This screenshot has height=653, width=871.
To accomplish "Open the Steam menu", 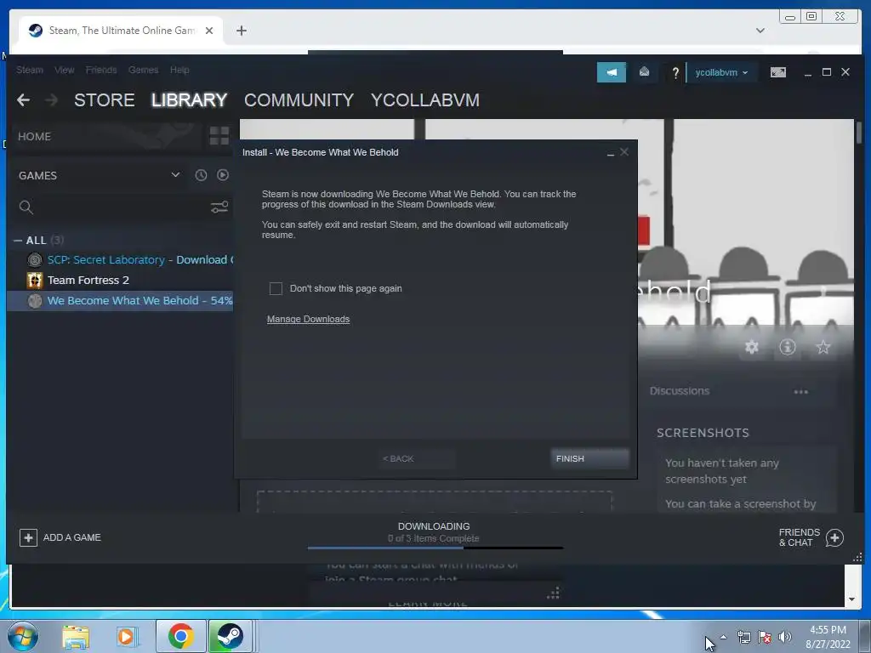I will pos(30,70).
